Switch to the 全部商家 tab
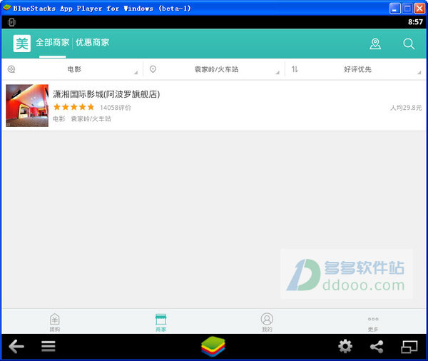The width and height of the screenshot is (428, 361). [x=52, y=43]
